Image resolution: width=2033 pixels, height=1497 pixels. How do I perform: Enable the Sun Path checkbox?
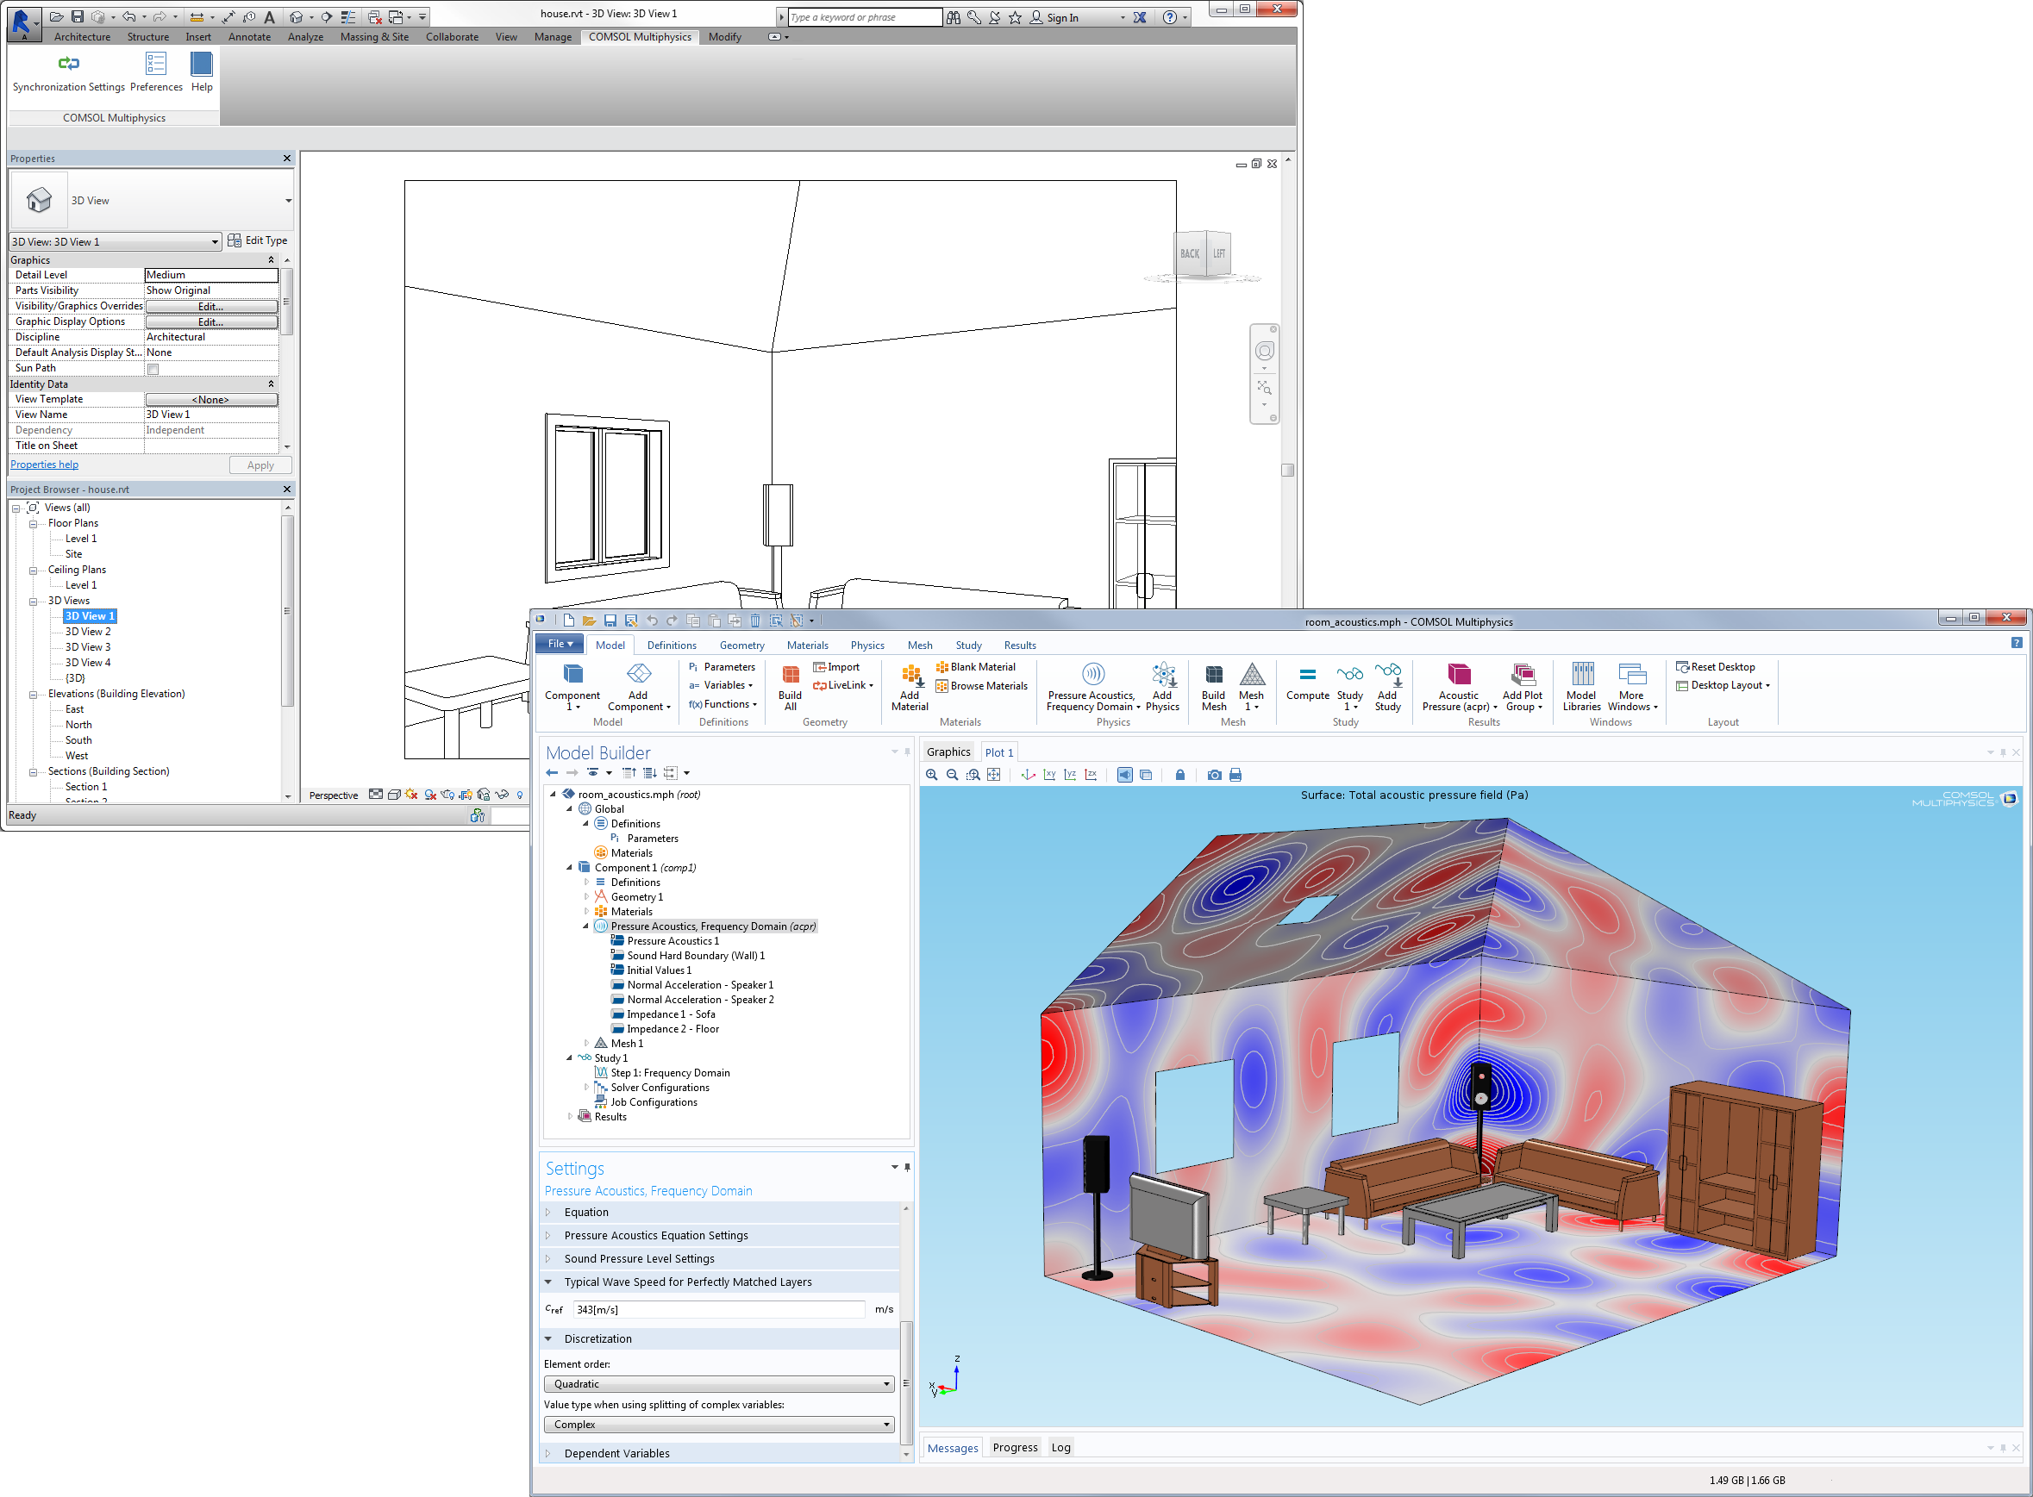point(153,369)
